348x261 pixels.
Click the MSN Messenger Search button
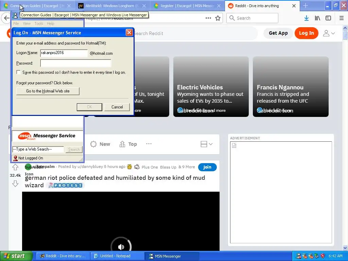click(74, 150)
